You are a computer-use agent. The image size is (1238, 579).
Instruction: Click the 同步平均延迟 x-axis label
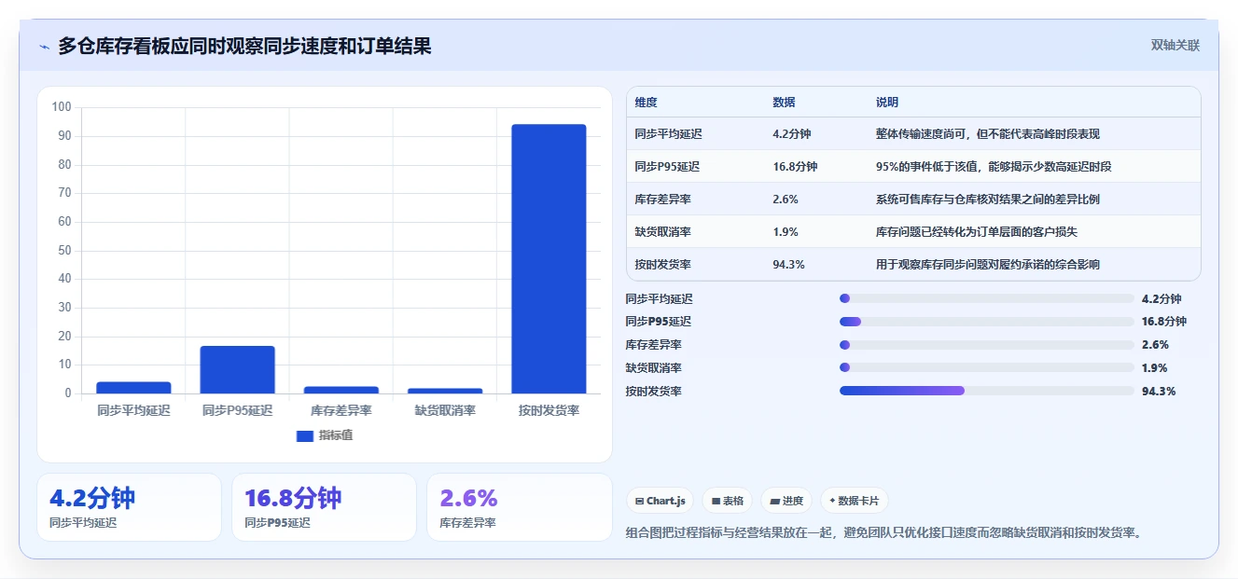point(133,410)
